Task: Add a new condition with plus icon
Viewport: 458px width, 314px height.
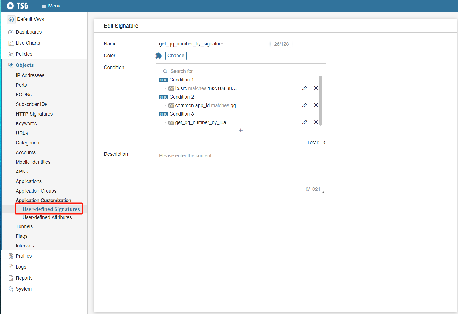Action: [241, 130]
